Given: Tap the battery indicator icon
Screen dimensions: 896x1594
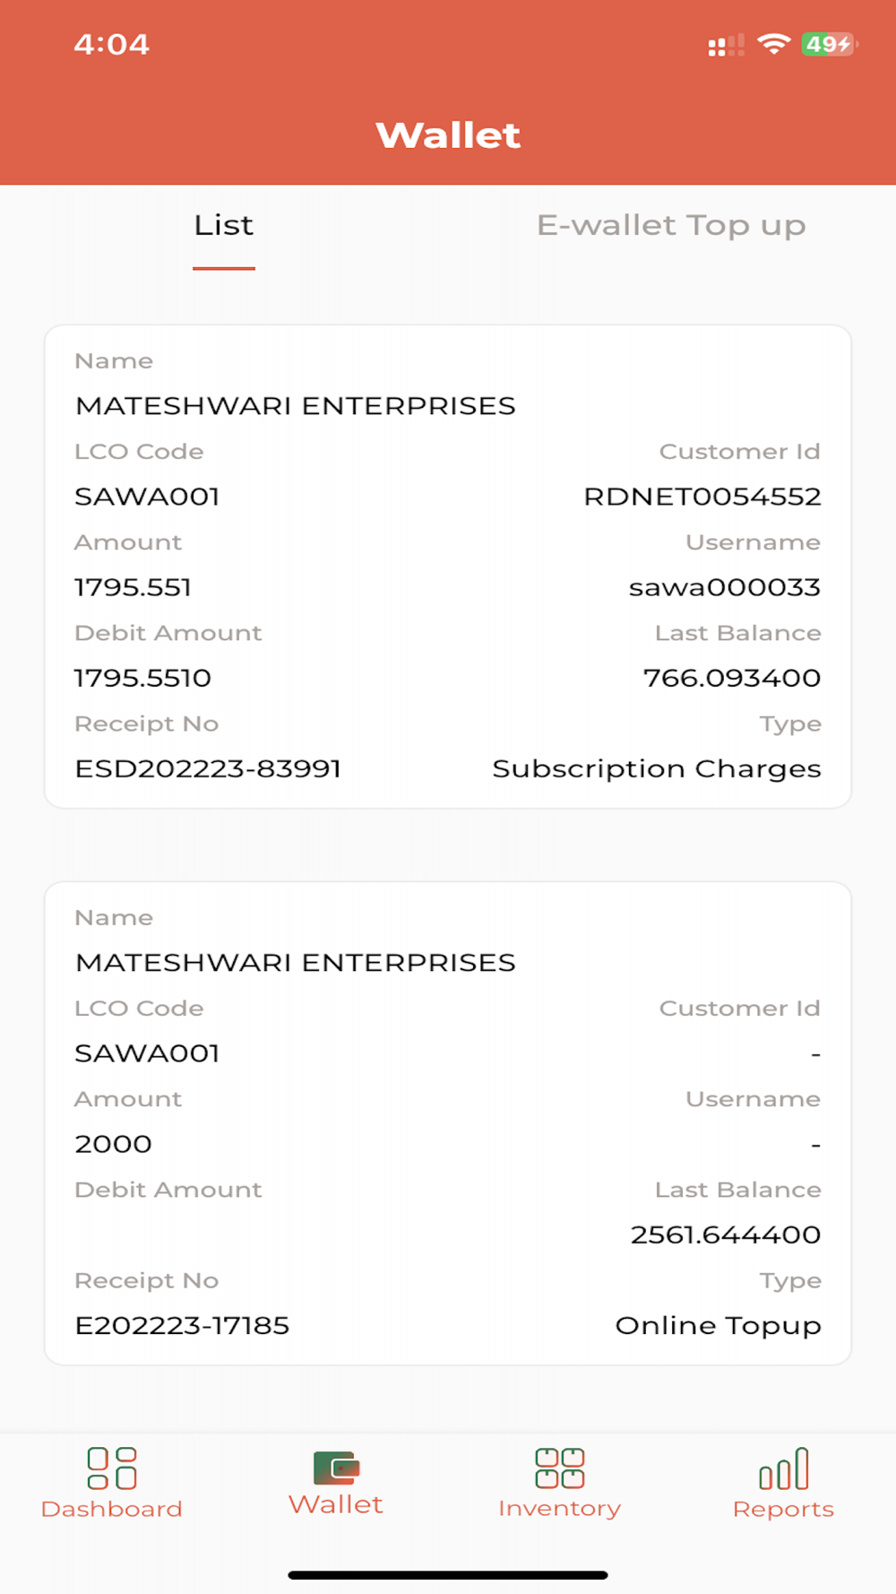Looking at the screenshot, I should coord(829,44).
